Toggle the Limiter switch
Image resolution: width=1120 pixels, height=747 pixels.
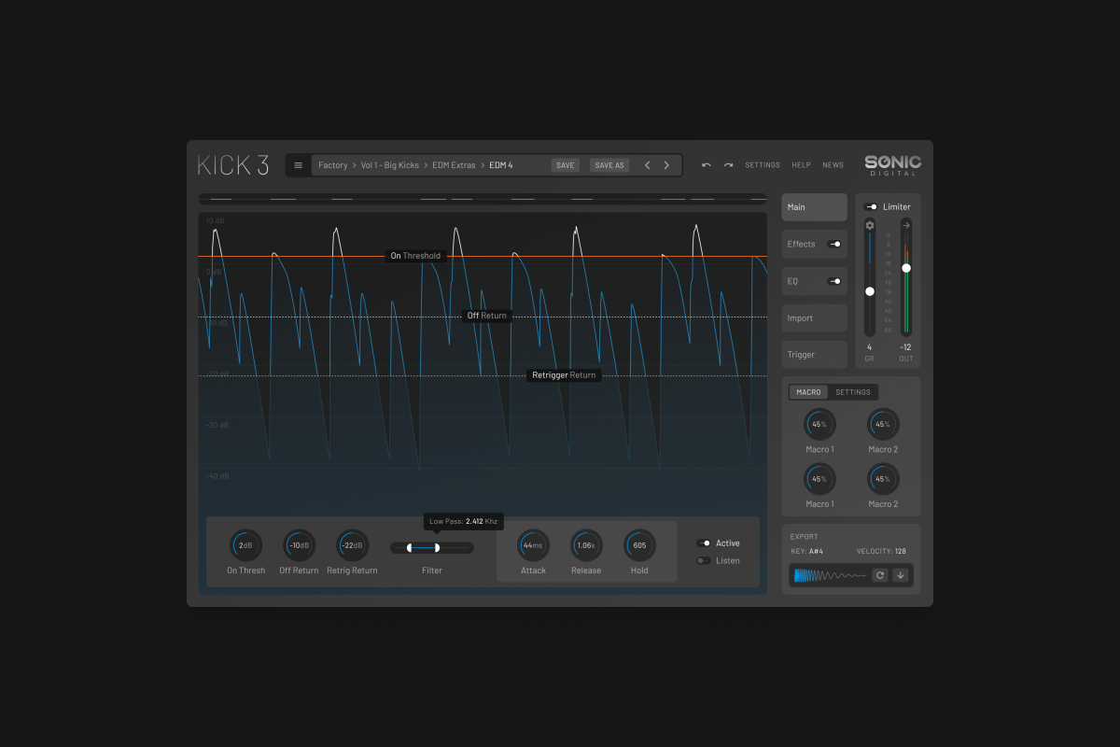tap(871, 207)
